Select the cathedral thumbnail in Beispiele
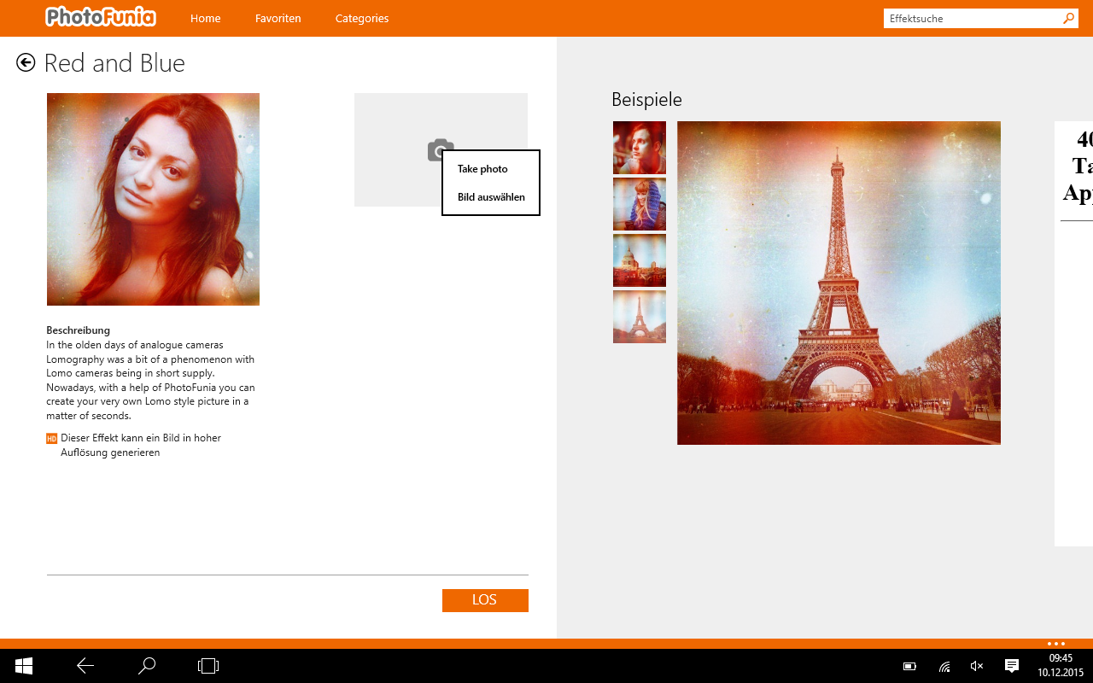 [x=639, y=260]
